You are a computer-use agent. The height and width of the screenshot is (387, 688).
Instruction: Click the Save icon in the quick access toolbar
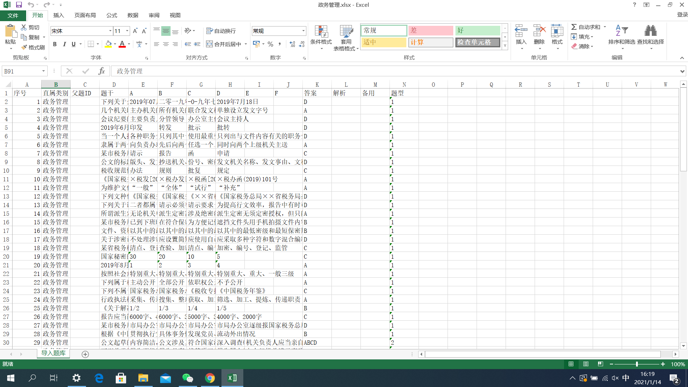[x=19, y=5]
